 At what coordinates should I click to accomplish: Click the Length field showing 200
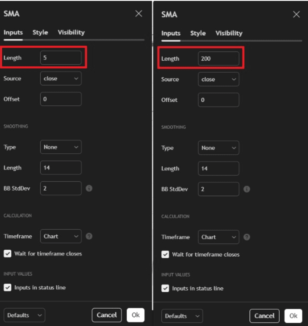pyautogui.click(x=218, y=59)
